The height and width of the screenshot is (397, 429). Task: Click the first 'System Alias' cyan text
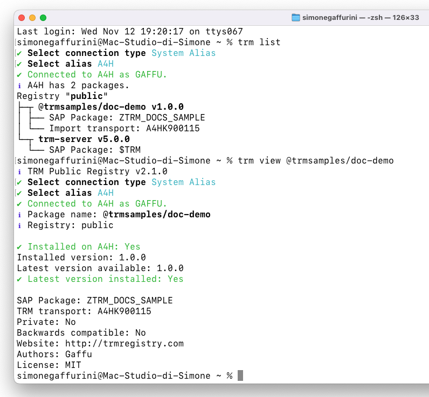[x=184, y=53]
